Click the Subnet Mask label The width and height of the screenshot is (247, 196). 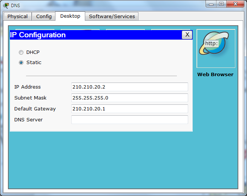(x=31, y=98)
